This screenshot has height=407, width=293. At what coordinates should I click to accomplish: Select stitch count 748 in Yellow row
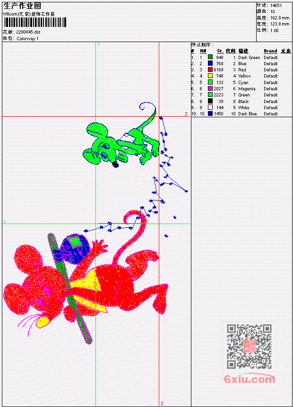point(220,76)
